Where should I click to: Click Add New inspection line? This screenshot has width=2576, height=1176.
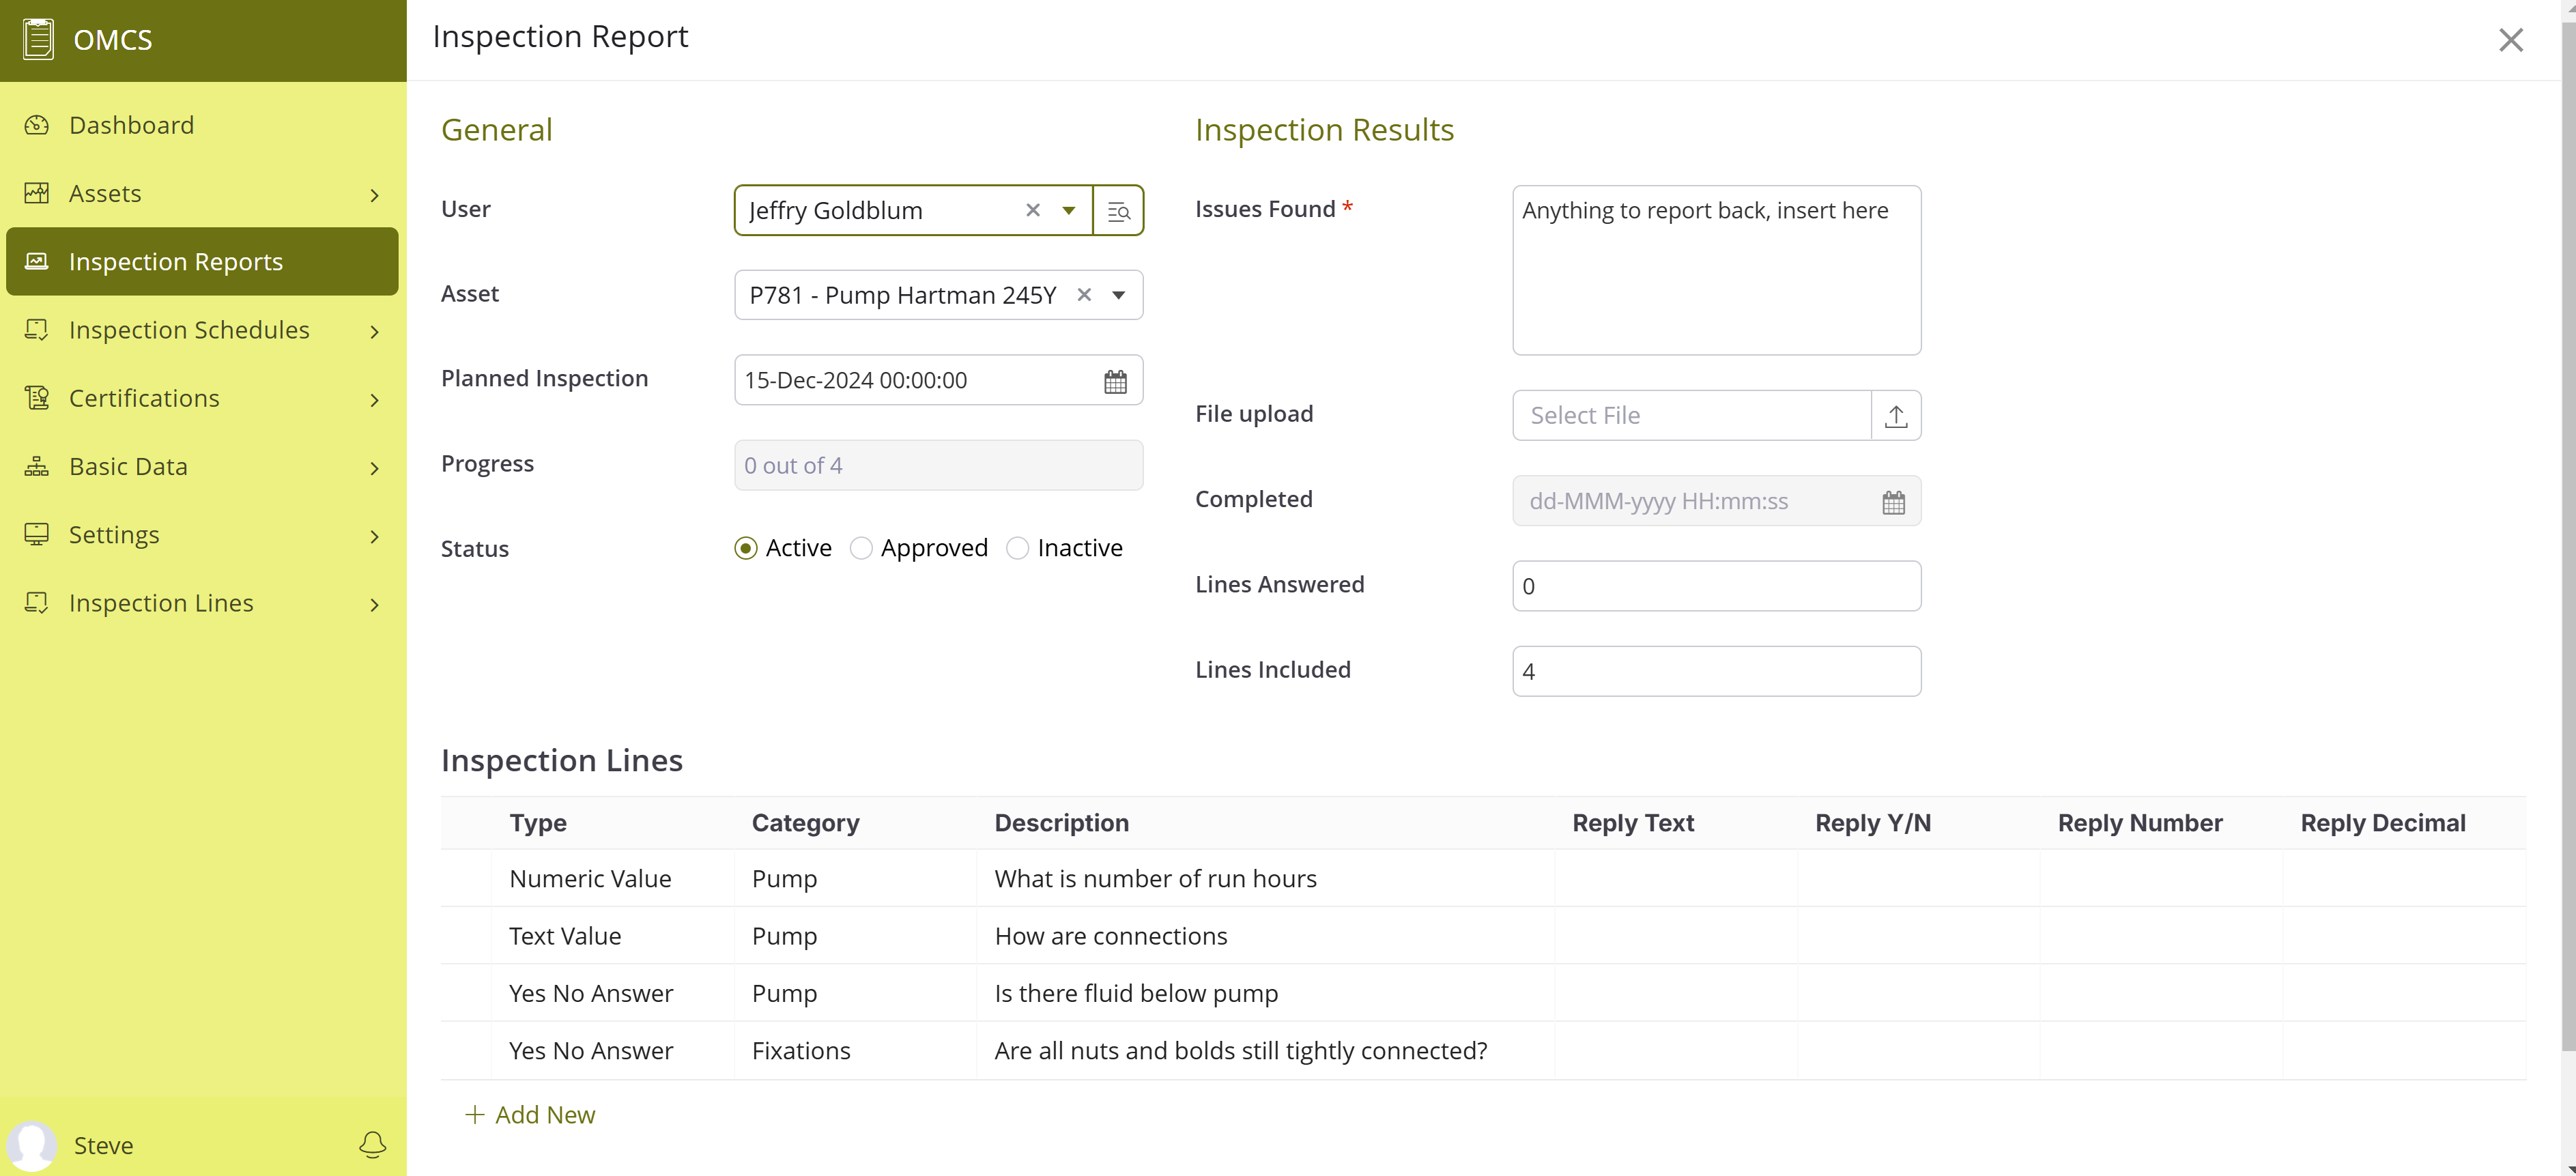tap(530, 1114)
